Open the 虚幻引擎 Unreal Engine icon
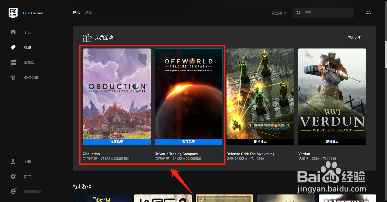This screenshot has height=202, width=387. [x=13, y=77]
